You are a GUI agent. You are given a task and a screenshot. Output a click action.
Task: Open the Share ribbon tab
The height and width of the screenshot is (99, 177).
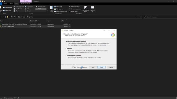[x=11, y=4]
